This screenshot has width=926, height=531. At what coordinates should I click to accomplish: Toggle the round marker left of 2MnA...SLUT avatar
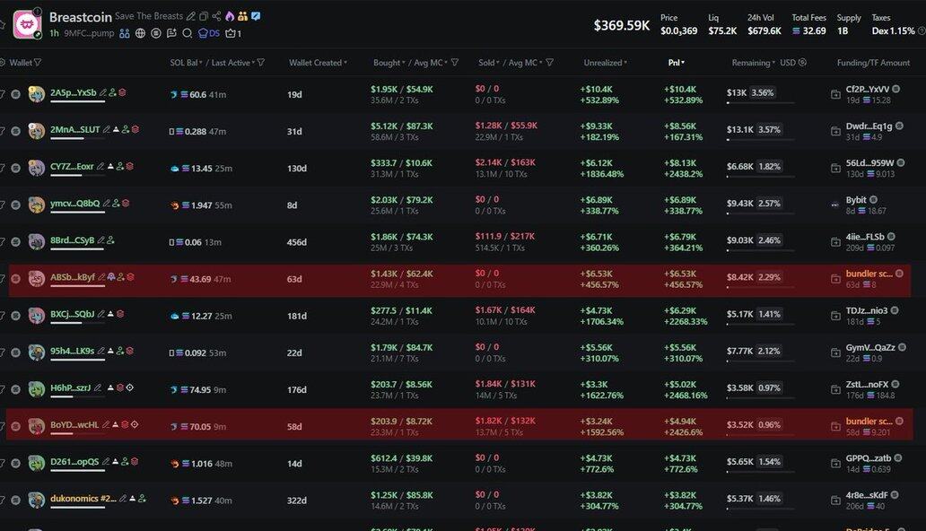16,130
